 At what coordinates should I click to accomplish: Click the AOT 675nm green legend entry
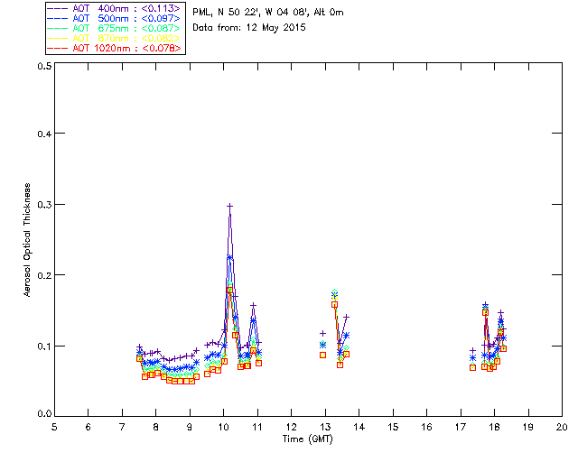pyautogui.click(x=115, y=28)
